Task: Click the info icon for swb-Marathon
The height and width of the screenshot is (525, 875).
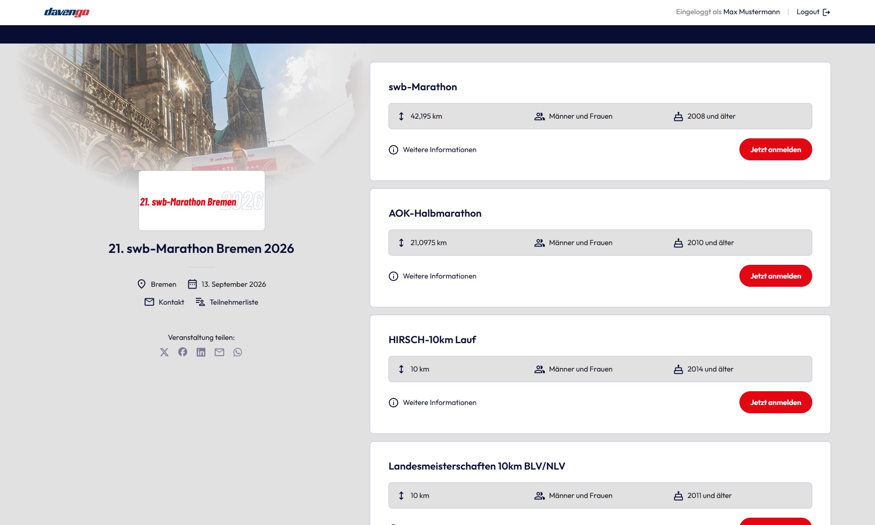Action: [x=394, y=149]
